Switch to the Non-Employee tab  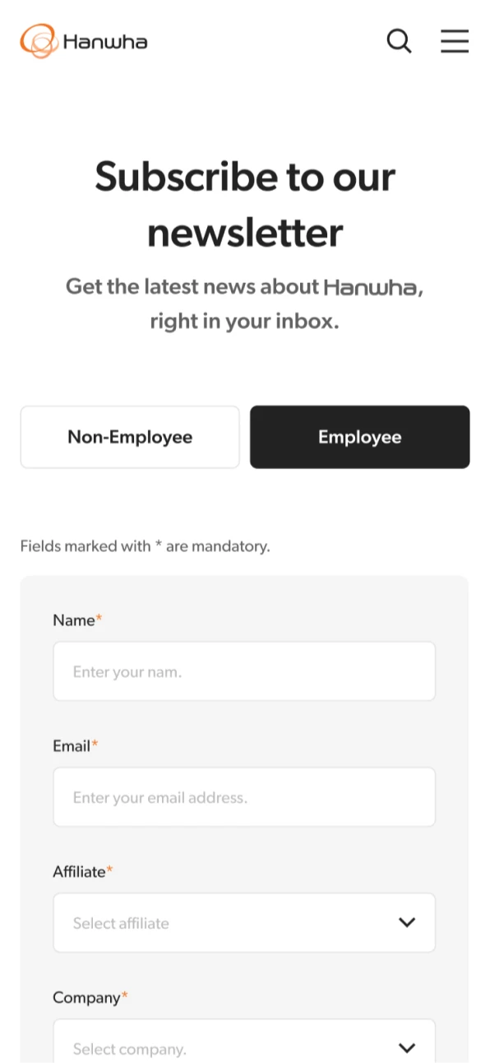[130, 437]
